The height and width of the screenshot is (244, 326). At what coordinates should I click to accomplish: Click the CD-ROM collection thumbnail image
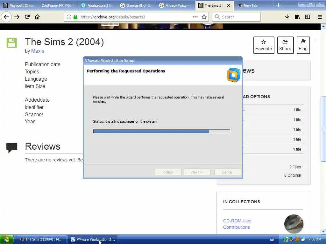click(x=294, y=224)
